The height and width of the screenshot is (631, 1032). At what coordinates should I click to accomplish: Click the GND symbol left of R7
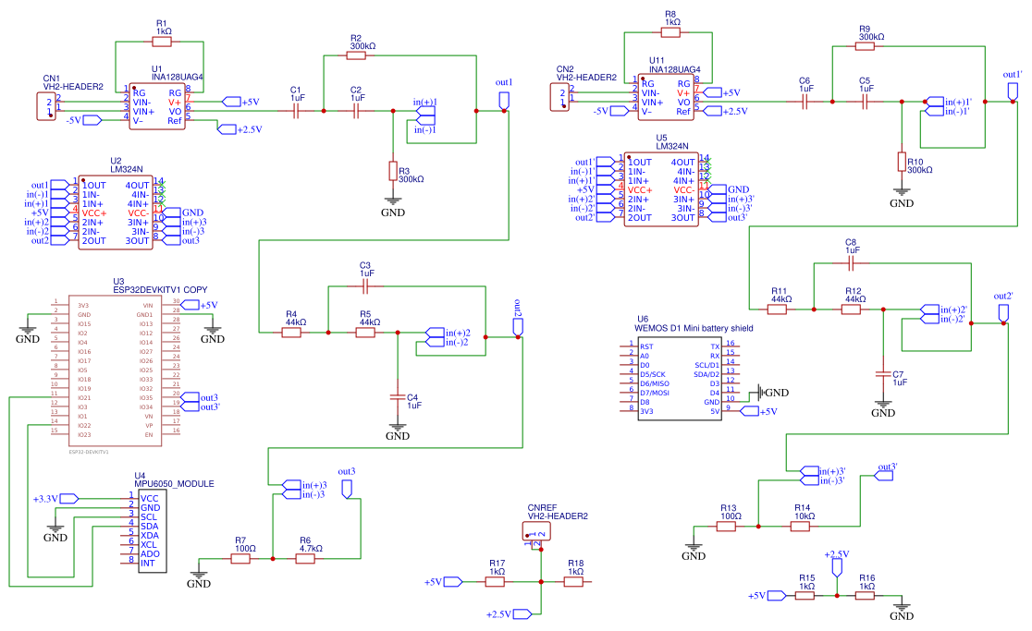[x=198, y=573]
